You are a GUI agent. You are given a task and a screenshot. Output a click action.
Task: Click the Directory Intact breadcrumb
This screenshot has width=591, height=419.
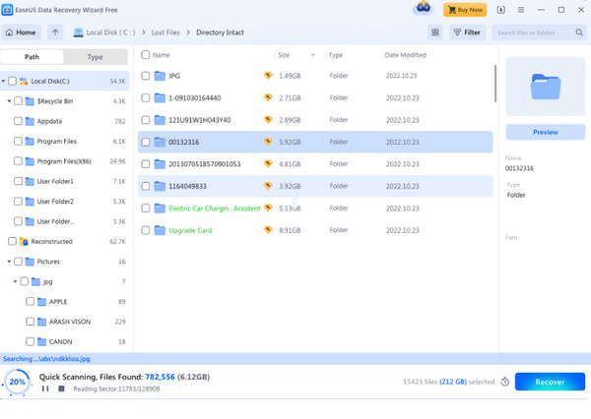coord(220,32)
